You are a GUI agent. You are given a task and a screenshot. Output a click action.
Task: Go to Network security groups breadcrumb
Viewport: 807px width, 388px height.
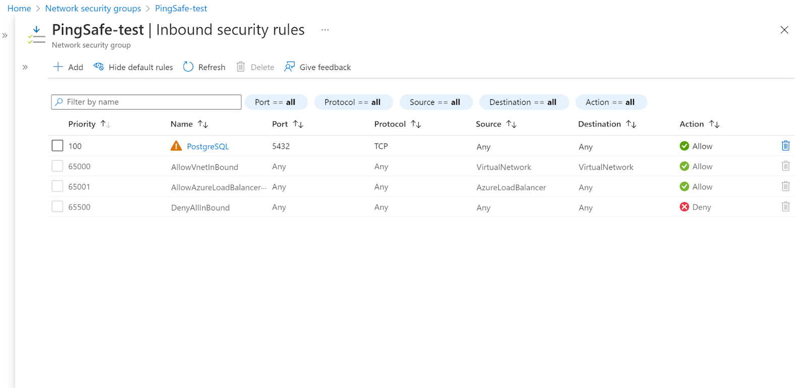(93, 9)
